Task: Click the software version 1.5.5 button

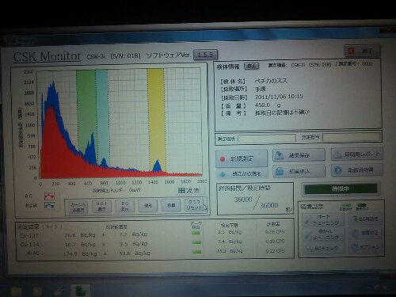Action: click(x=205, y=55)
